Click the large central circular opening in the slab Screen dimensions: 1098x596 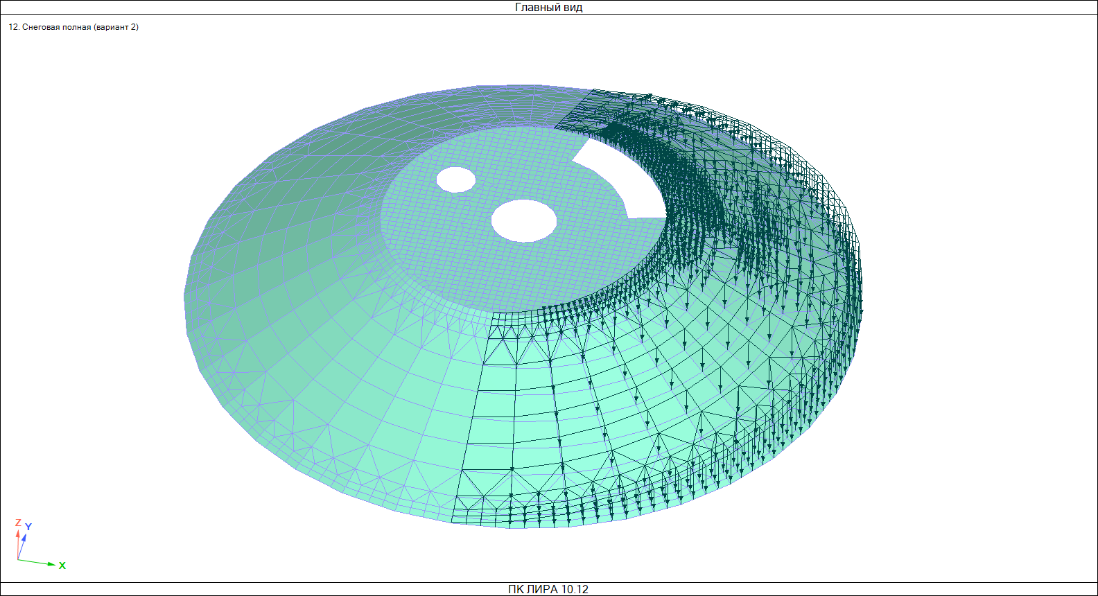coord(524,220)
